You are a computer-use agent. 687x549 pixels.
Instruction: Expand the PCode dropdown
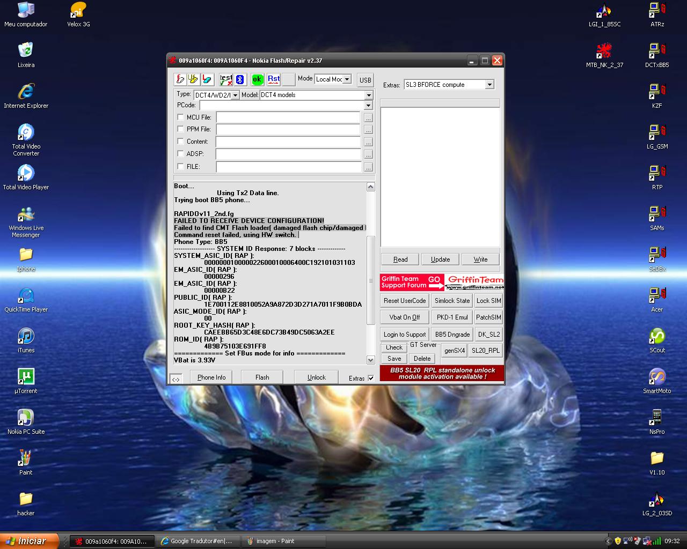tap(368, 105)
